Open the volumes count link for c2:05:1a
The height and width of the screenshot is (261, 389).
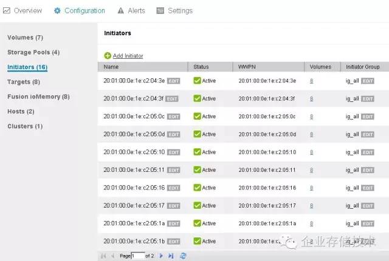312,223
